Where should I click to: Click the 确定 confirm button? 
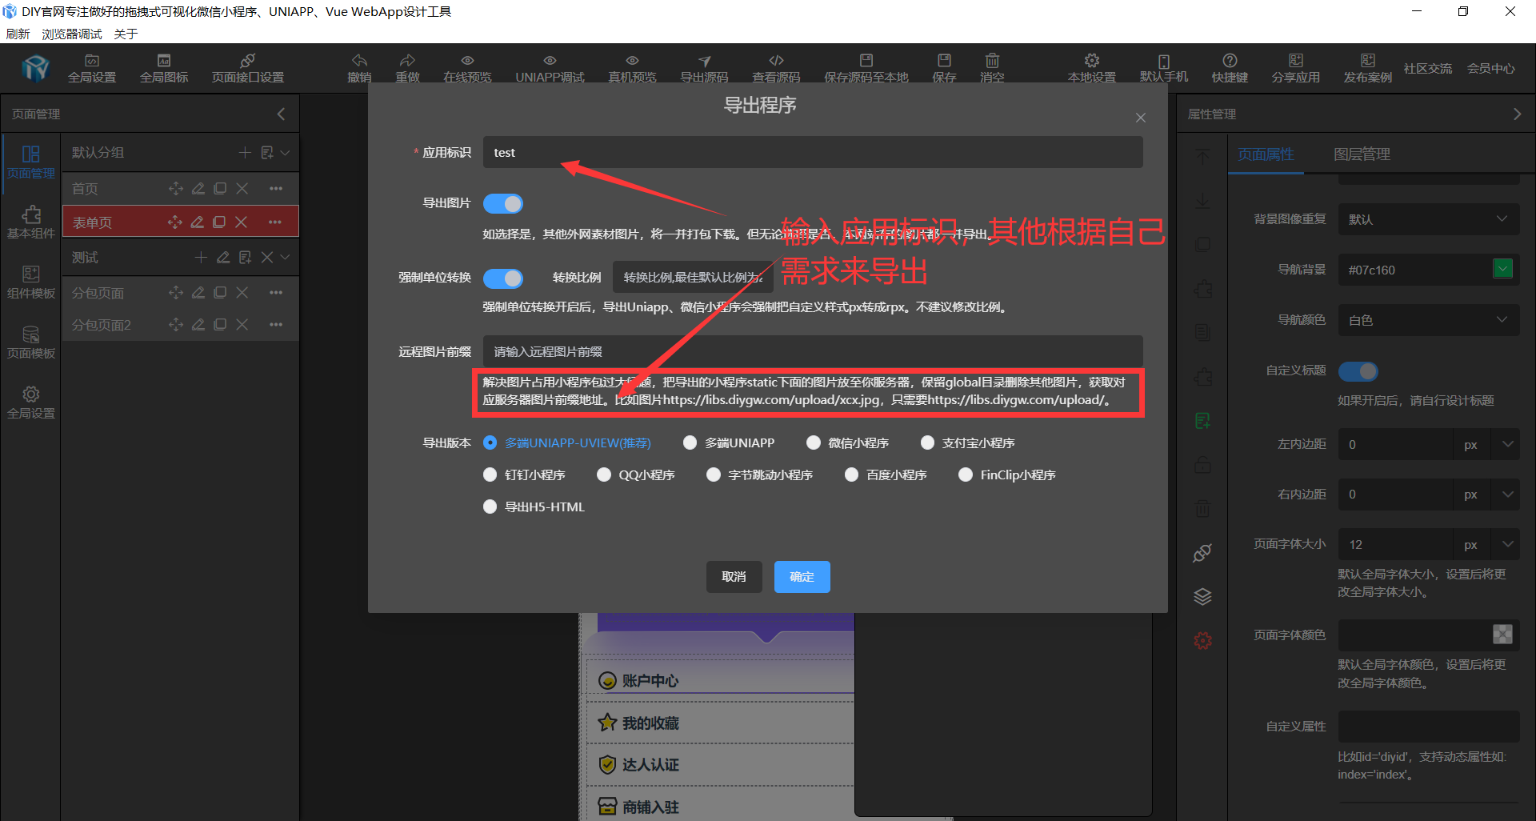[802, 576]
